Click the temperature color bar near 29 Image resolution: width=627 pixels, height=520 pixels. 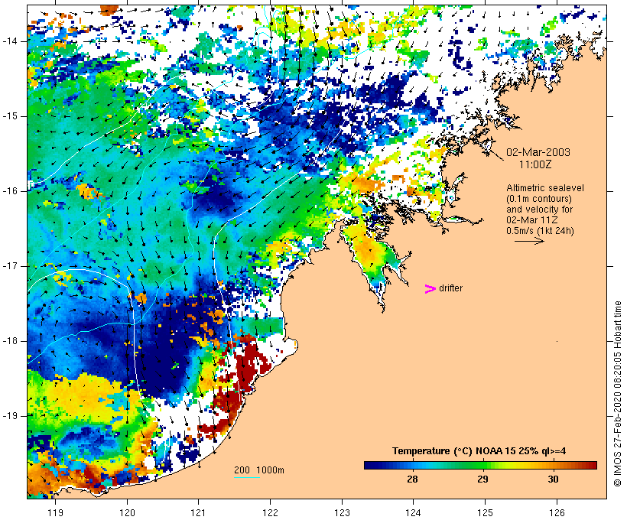click(x=482, y=465)
